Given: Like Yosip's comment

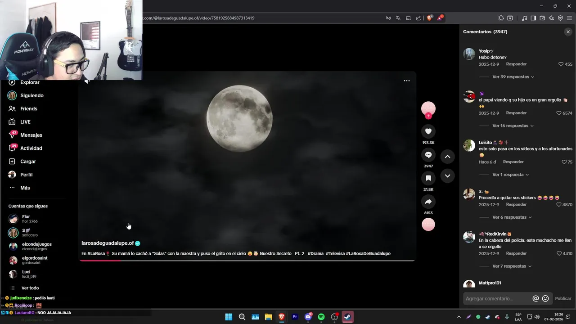Looking at the screenshot, I should coord(561,64).
